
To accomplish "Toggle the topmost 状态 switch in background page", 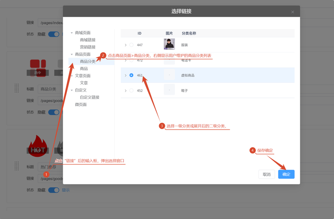I will coord(54,34).
